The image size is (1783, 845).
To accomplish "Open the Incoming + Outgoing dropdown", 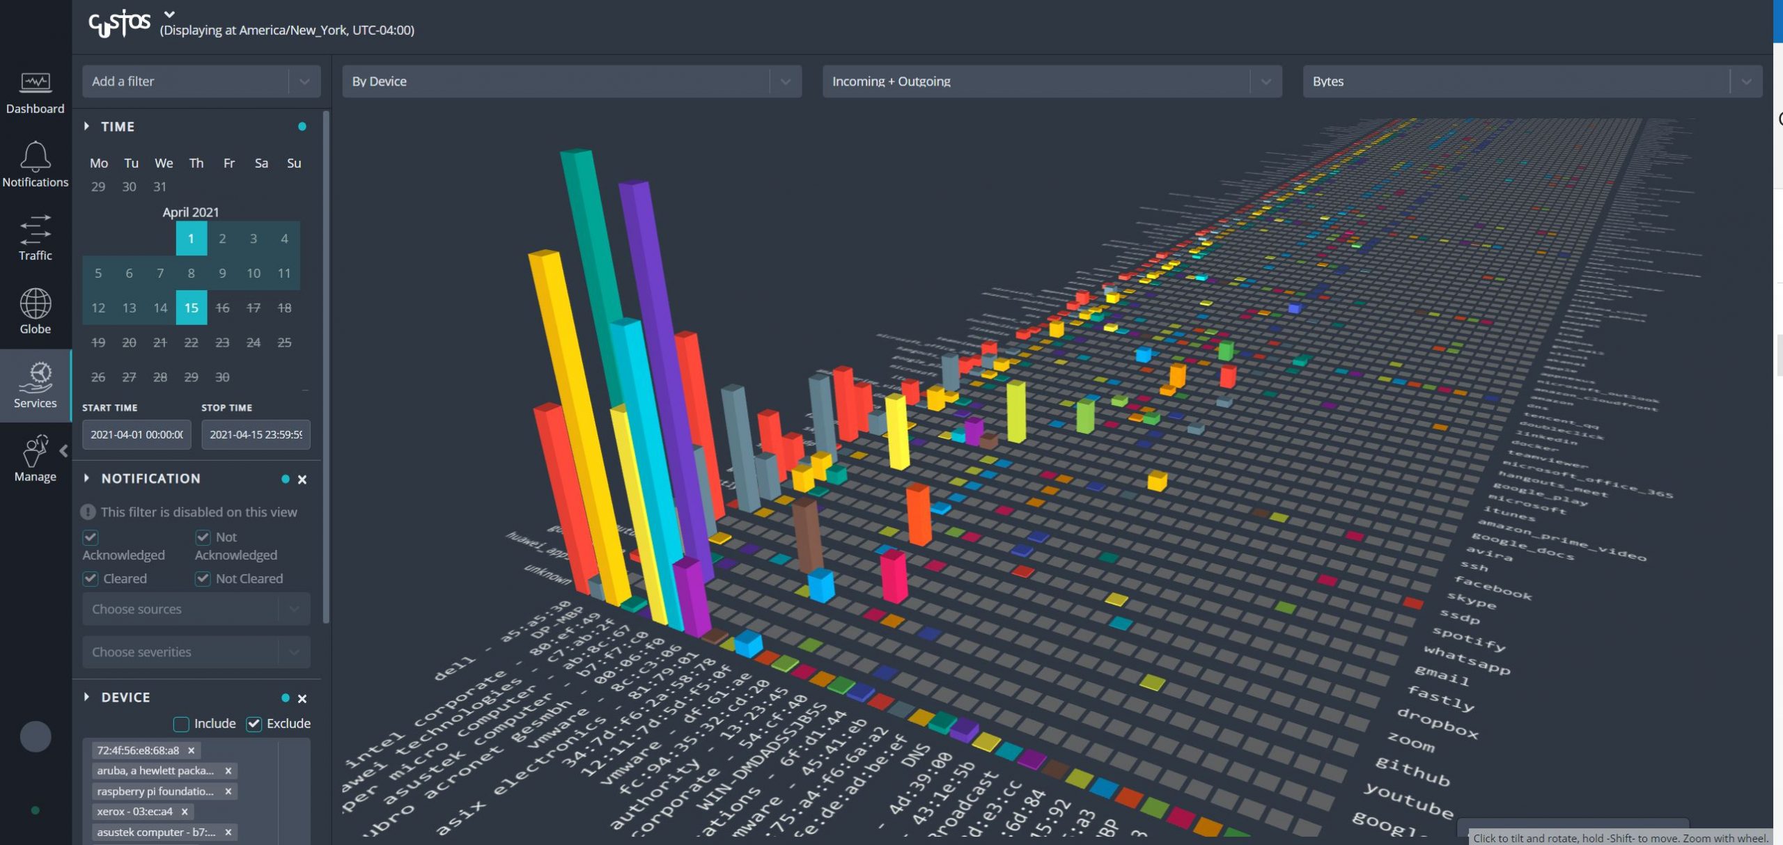I will coord(1052,81).
